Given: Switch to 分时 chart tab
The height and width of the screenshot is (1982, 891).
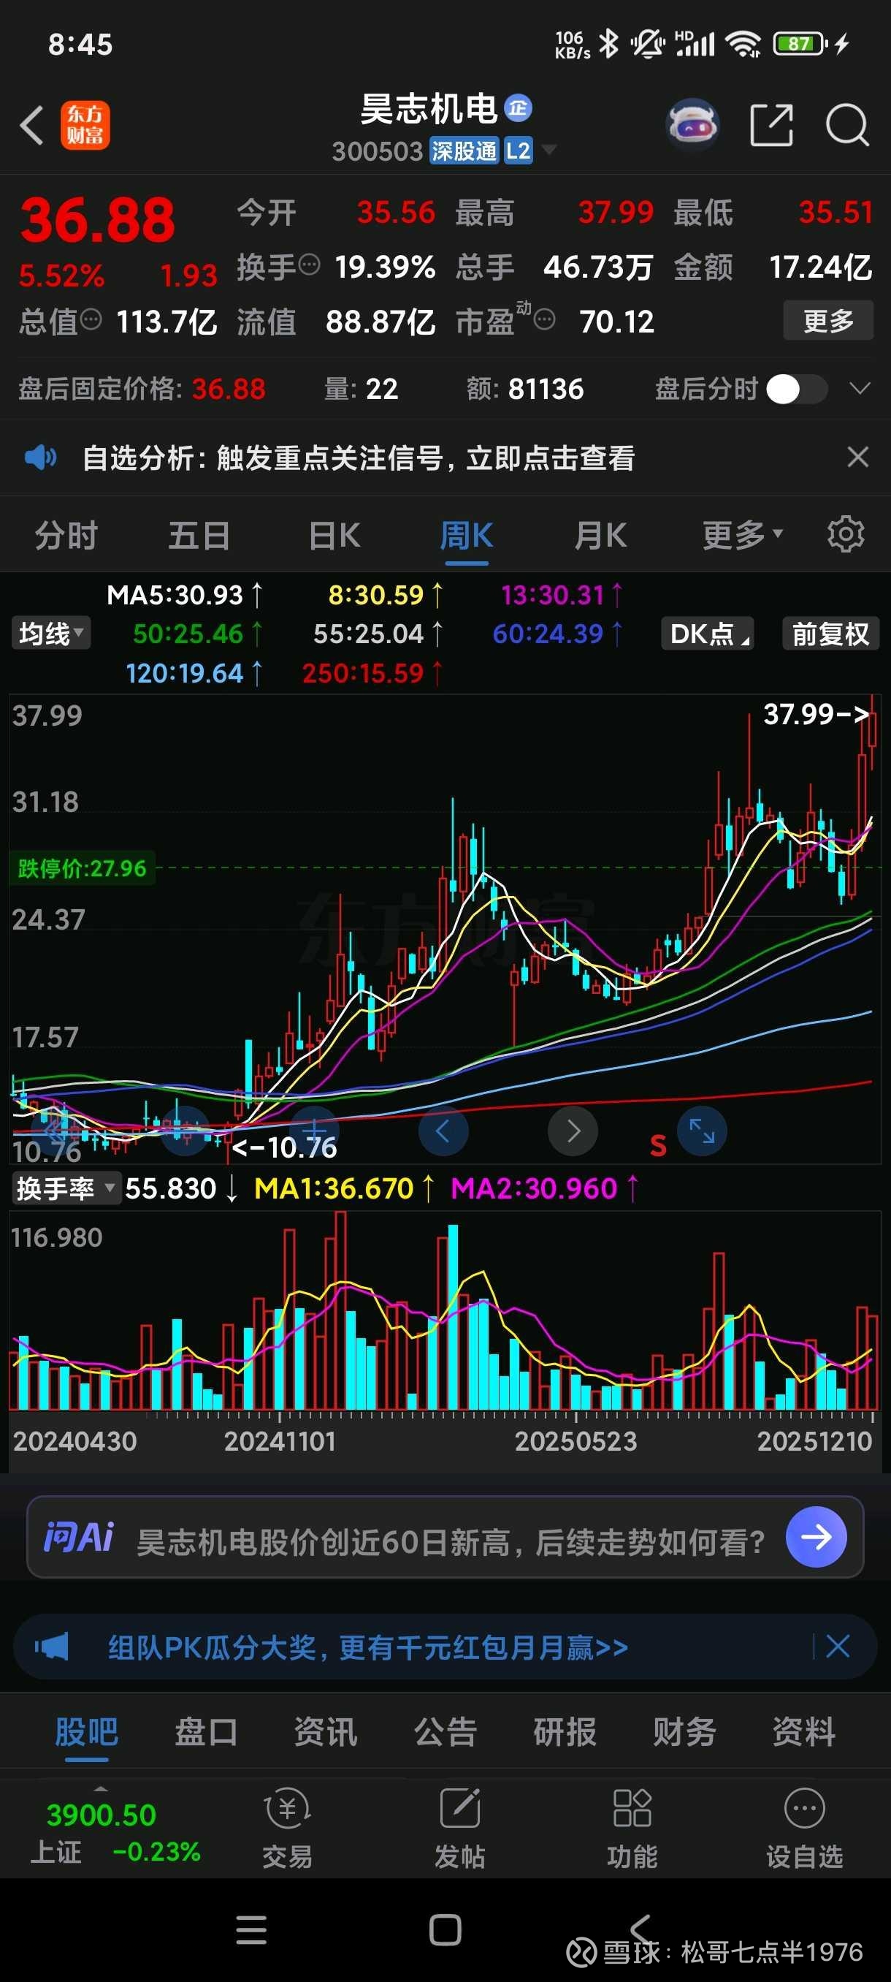Looking at the screenshot, I should pyautogui.click(x=66, y=534).
